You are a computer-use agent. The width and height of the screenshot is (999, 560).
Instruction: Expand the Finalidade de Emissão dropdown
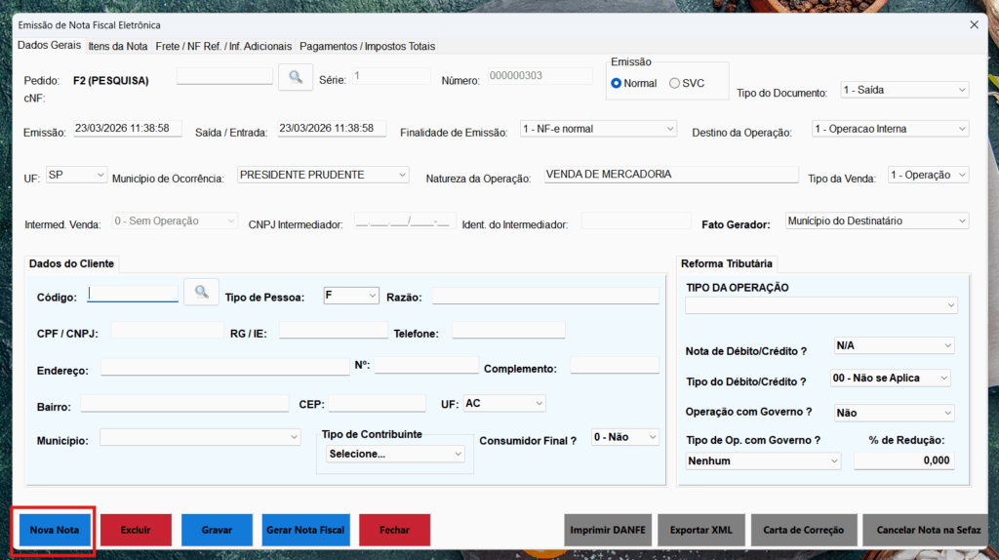pos(598,129)
